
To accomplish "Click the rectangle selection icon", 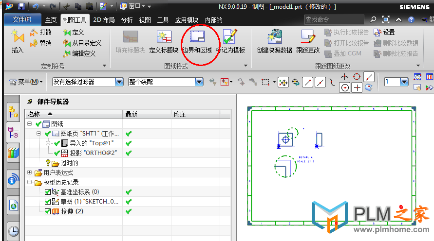I will (x=265, y=82).
